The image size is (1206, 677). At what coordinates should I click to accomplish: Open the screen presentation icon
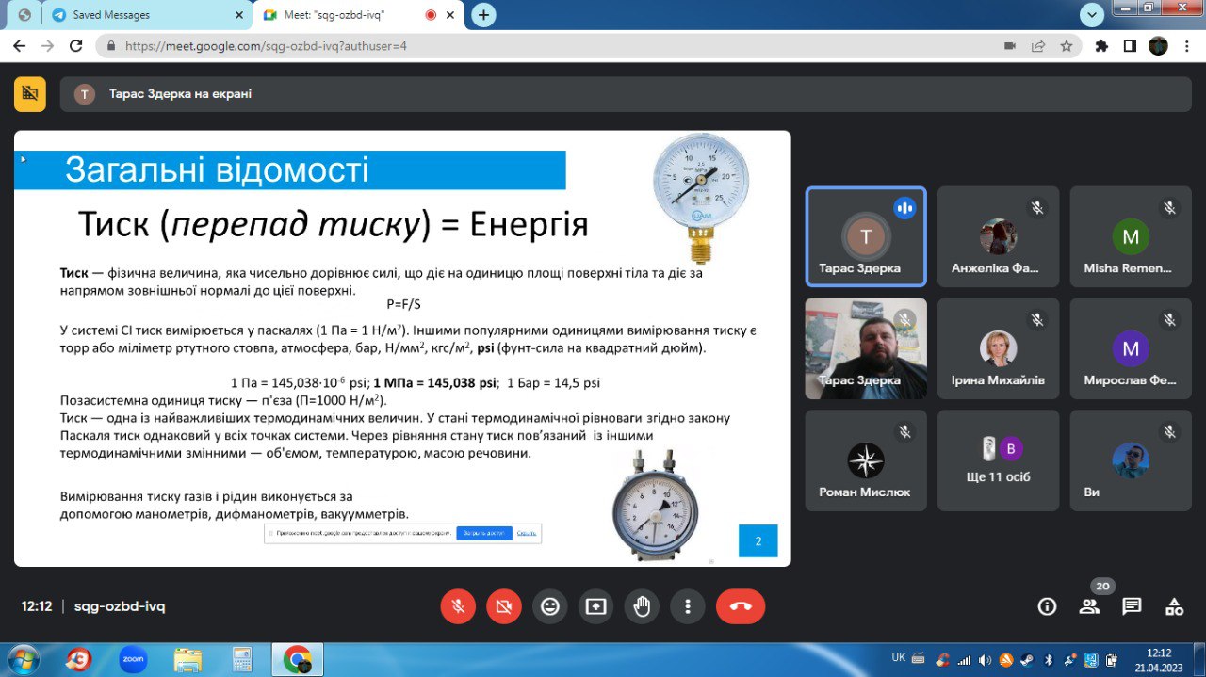[595, 605]
